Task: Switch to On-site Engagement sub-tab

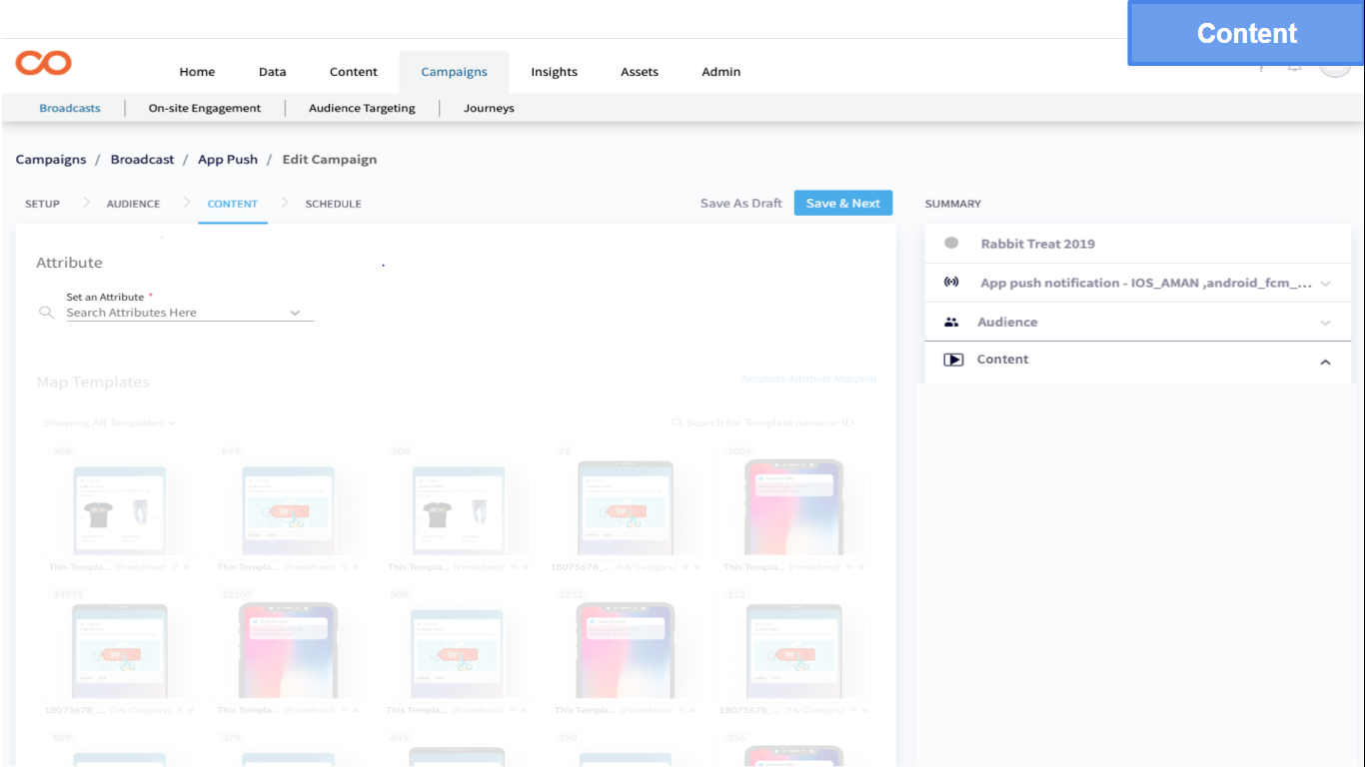Action: point(205,108)
